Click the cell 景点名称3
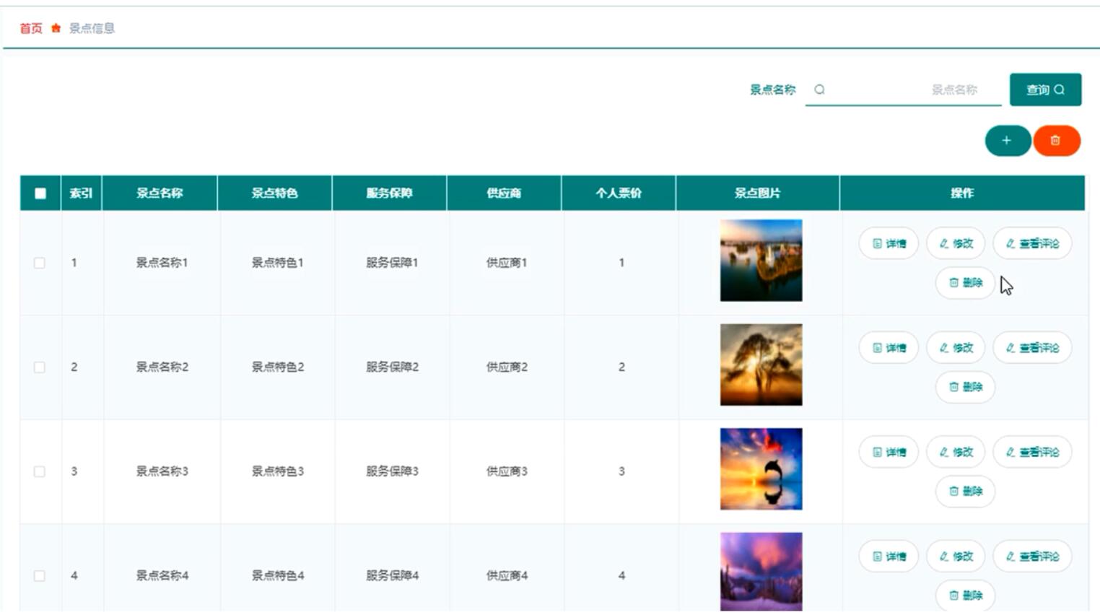The height and width of the screenshot is (615, 1100). pyautogui.click(x=162, y=471)
